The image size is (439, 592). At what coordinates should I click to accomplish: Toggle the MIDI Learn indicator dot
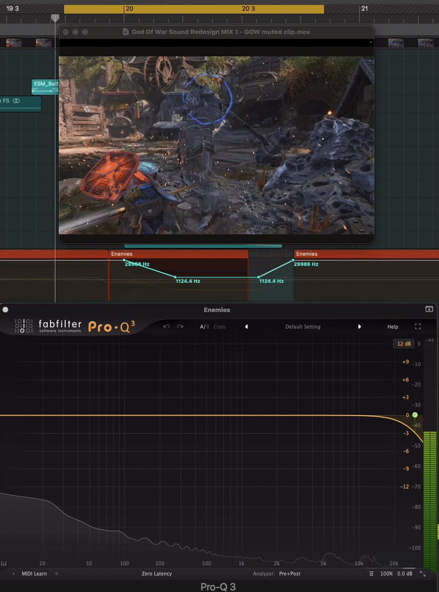(x=14, y=574)
